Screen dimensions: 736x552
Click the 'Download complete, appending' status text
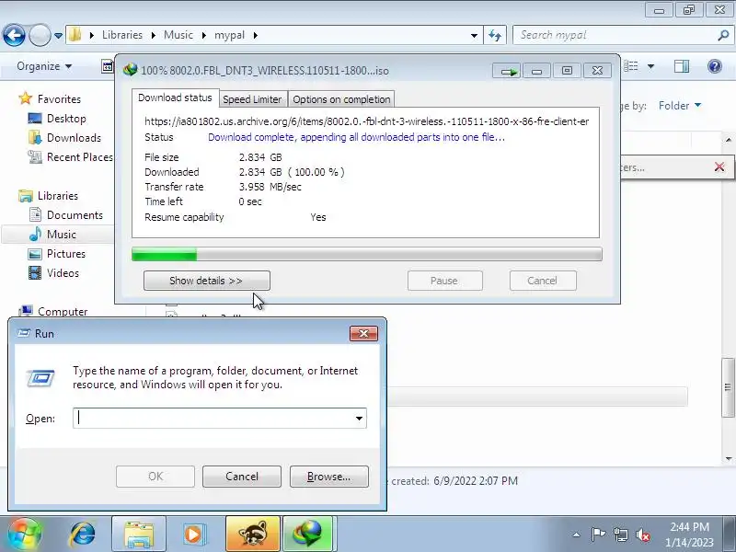point(356,137)
